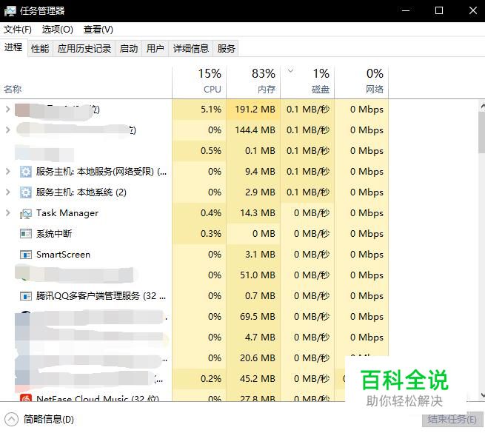Click the SmartScreen process icon

[x=26, y=255]
